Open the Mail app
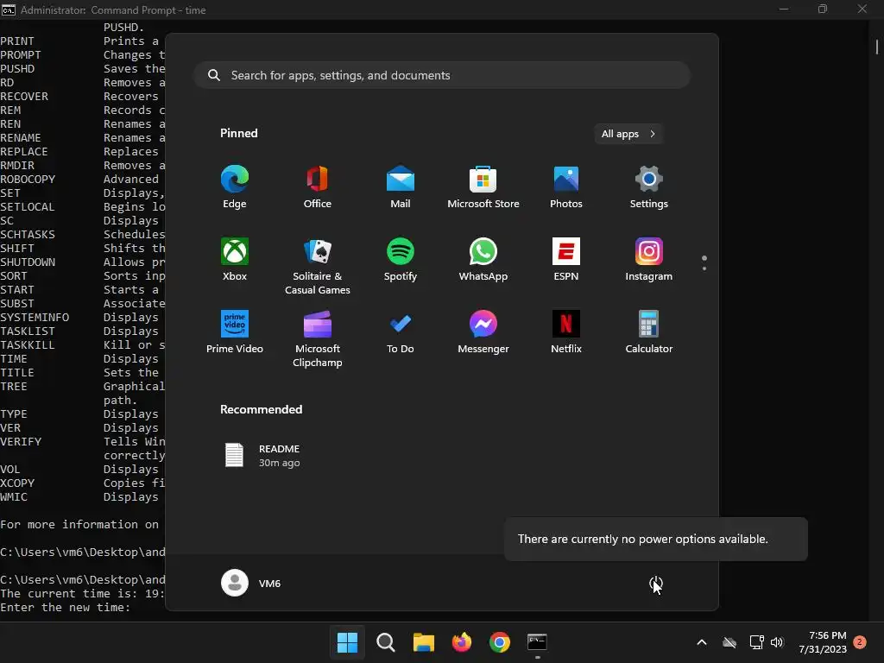Screen dimensions: 884x663 click(401, 187)
